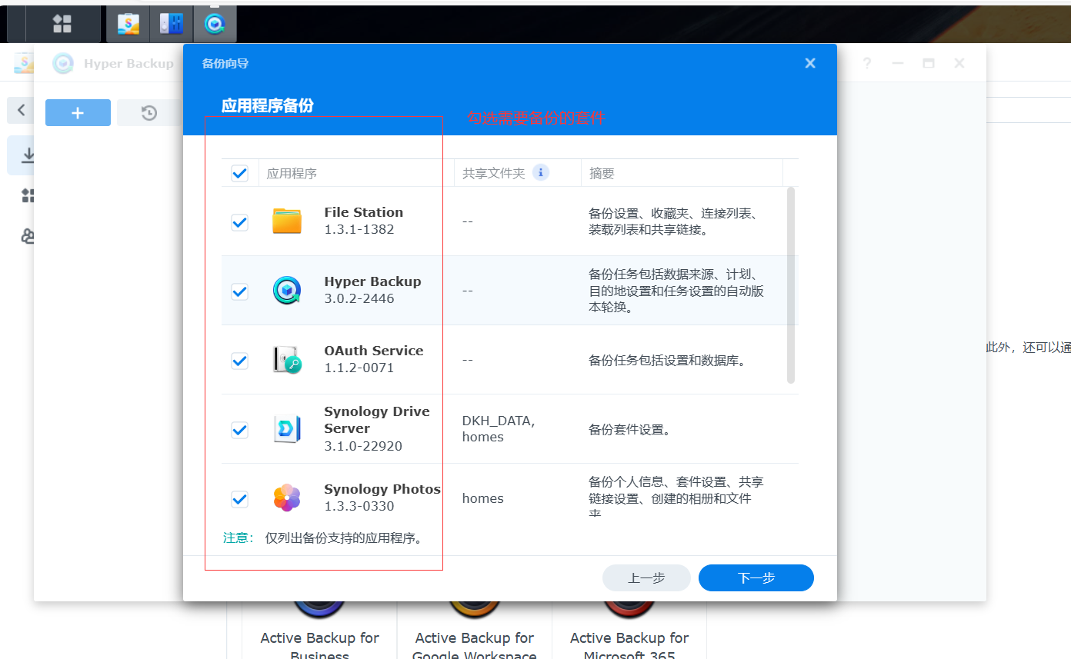This screenshot has height=659, width=1071.
Task: Open help with the question mark icon
Action: (867, 64)
